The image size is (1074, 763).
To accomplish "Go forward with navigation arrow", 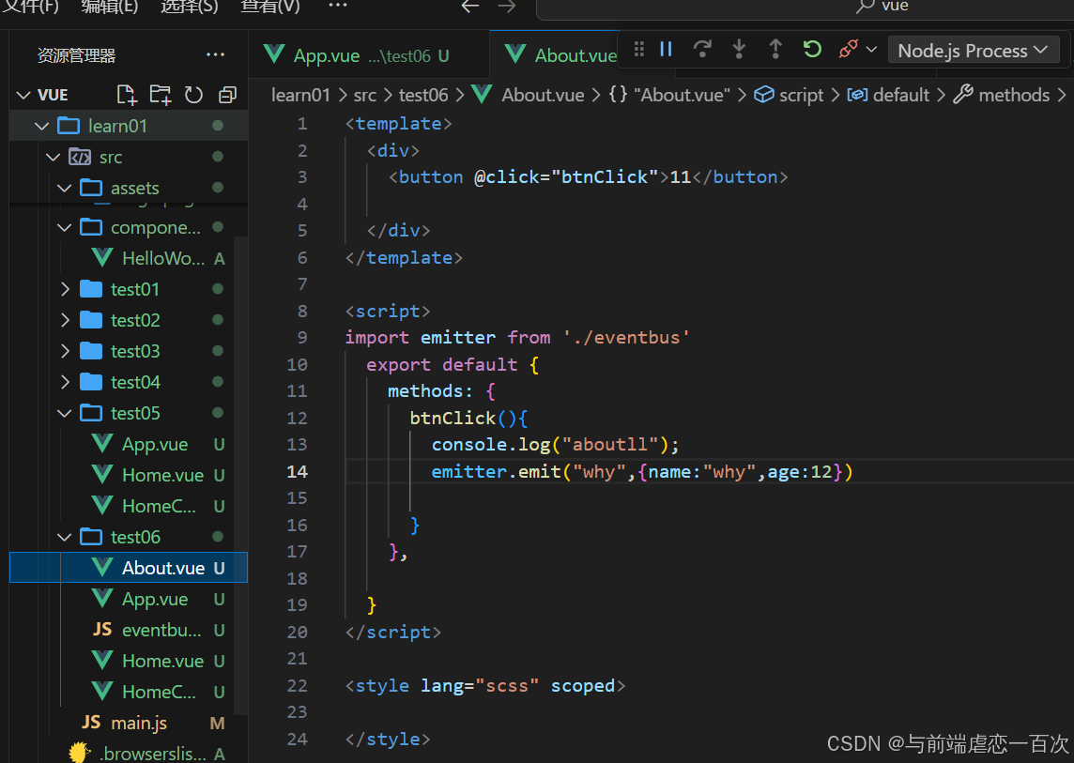I will (x=507, y=7).
